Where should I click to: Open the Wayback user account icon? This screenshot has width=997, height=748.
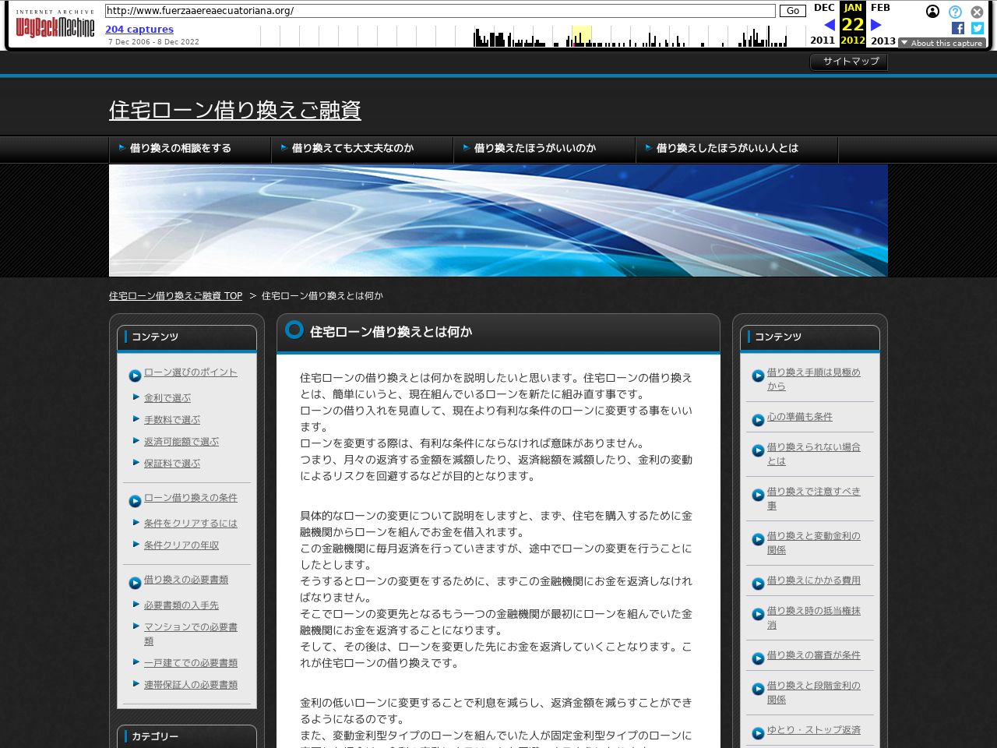point(932,12)
